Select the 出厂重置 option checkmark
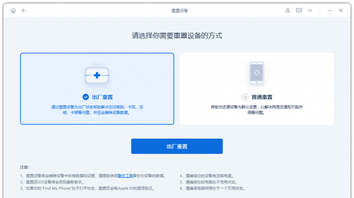Image resolution: width=354 pixels, height=198 pixels. (86, 97)
